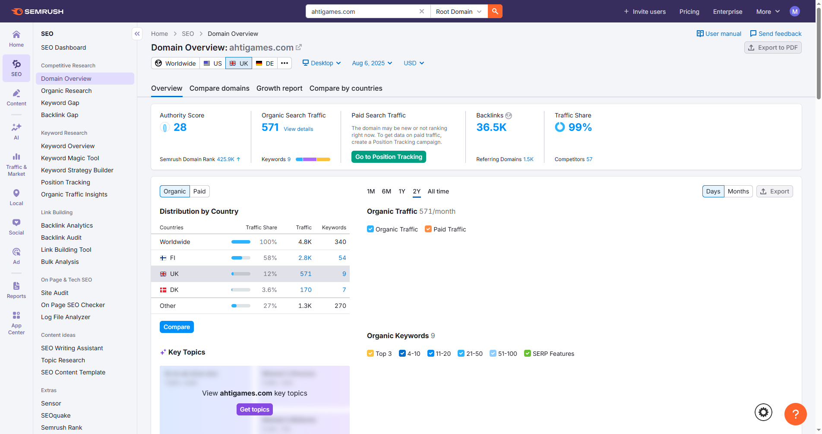Click the Traffic Share donut icon

560,127
